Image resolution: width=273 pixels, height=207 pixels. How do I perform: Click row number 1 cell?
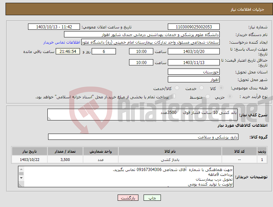[x=262, y=160]
